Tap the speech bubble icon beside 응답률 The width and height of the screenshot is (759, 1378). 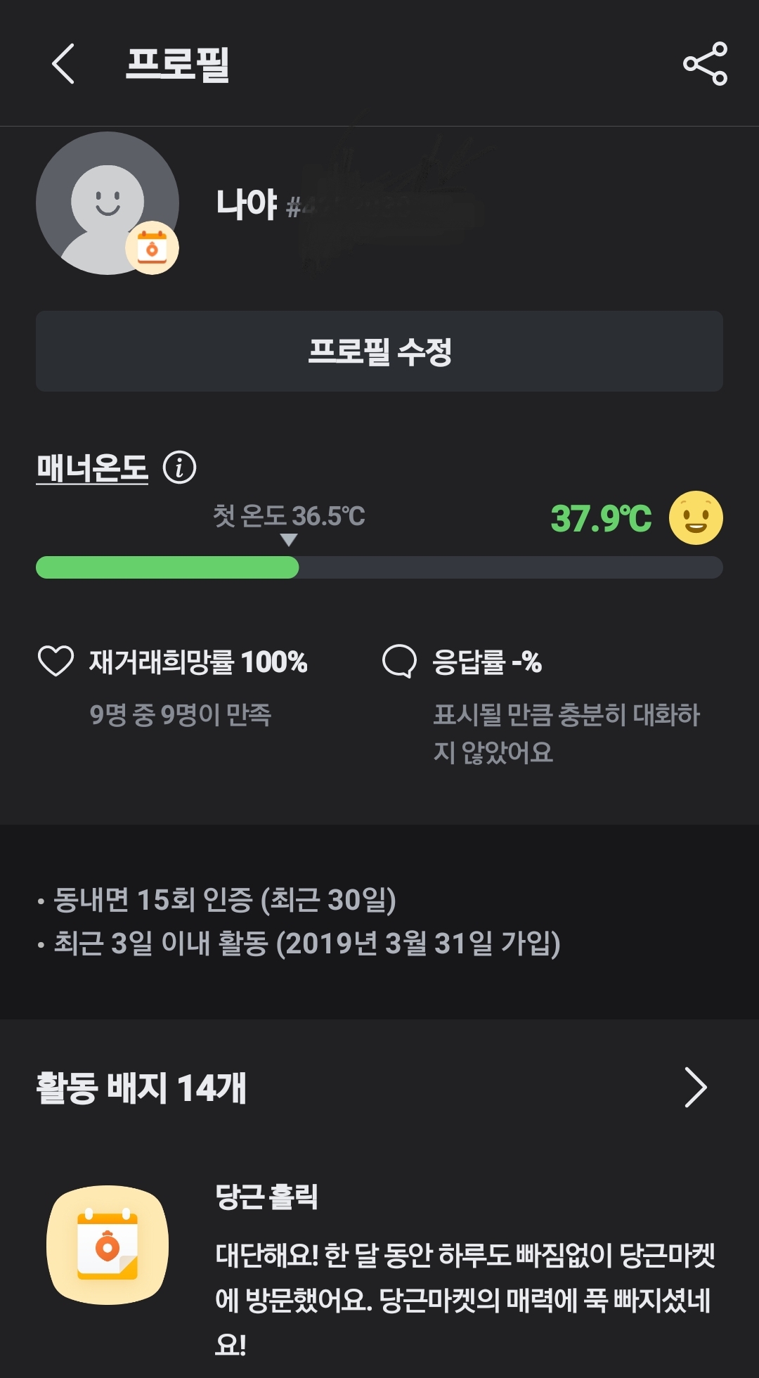pos(399,662)
